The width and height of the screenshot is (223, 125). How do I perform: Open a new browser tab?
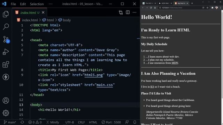192,3
